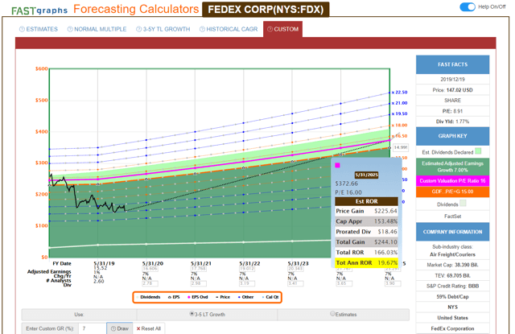
Task: Click the x 18.00 multiple label
Action: (x=399, y=125)
